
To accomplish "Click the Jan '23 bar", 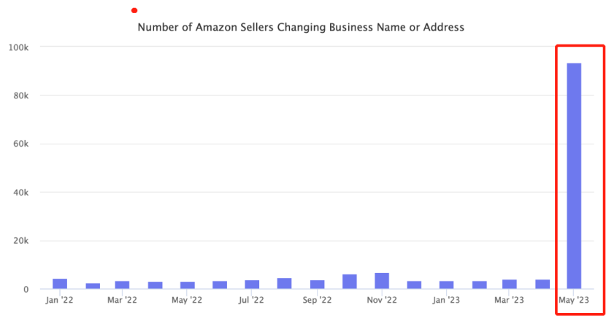I will 446,285.
